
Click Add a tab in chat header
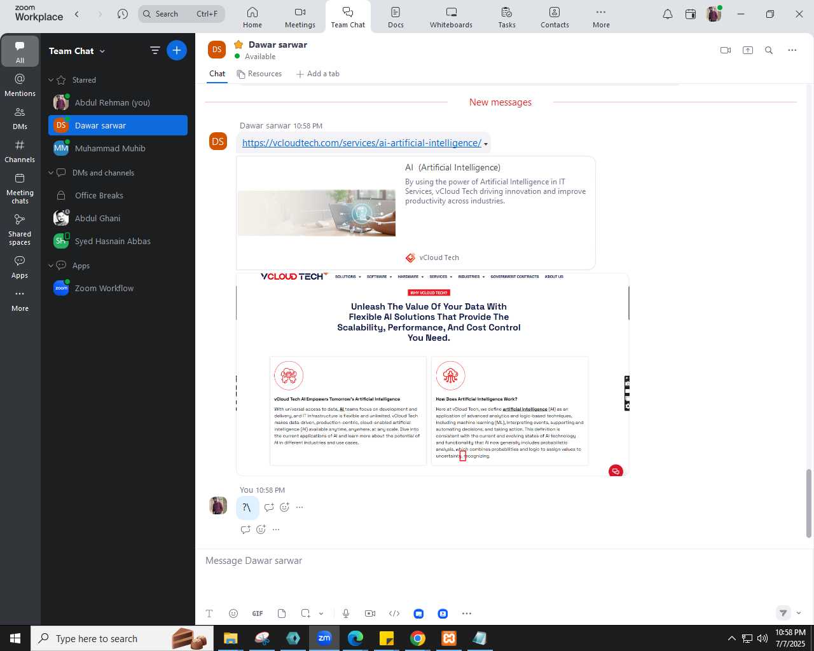pos(318,74)
